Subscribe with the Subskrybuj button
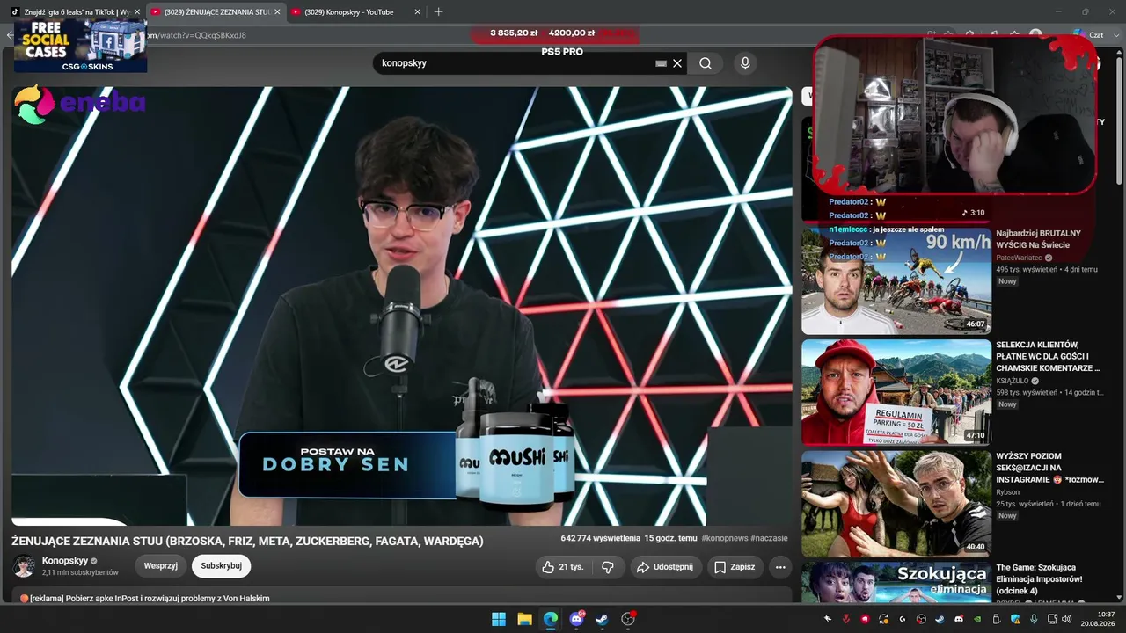 click(x=221, y=566)
